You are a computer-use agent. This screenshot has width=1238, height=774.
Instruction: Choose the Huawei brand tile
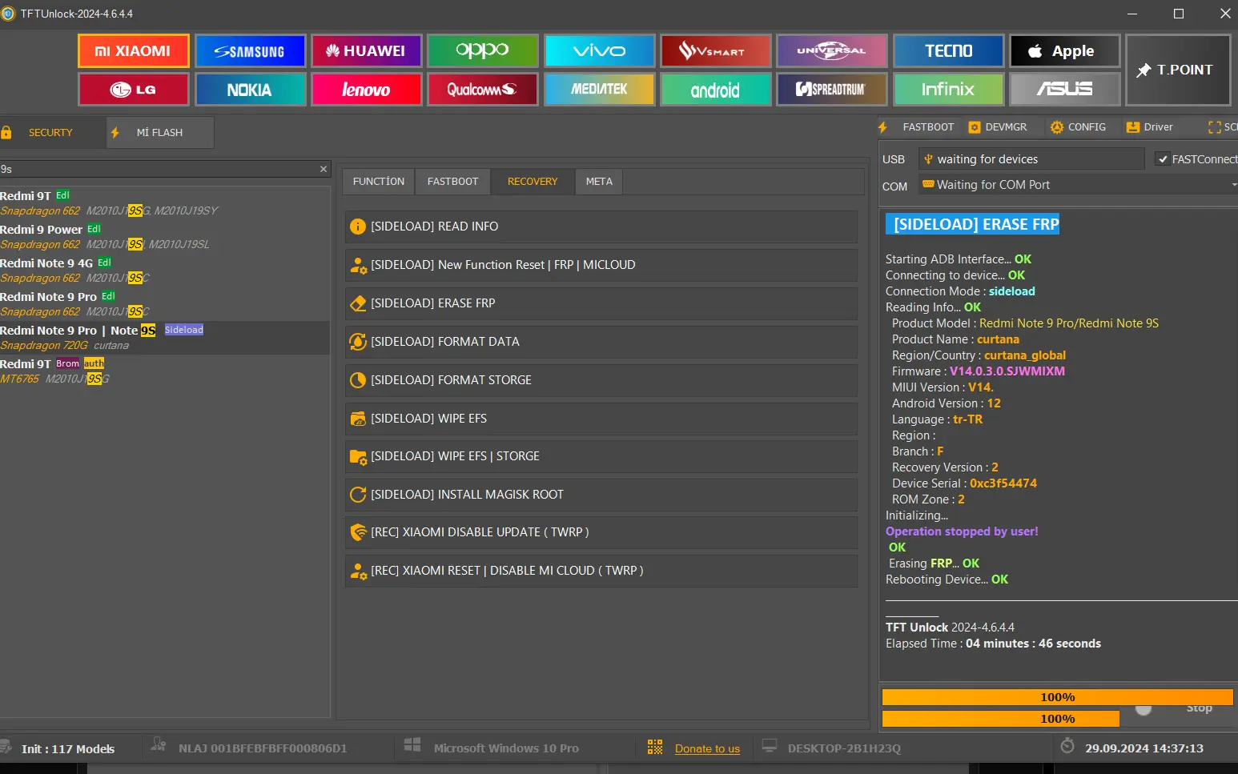click(367, 51)
